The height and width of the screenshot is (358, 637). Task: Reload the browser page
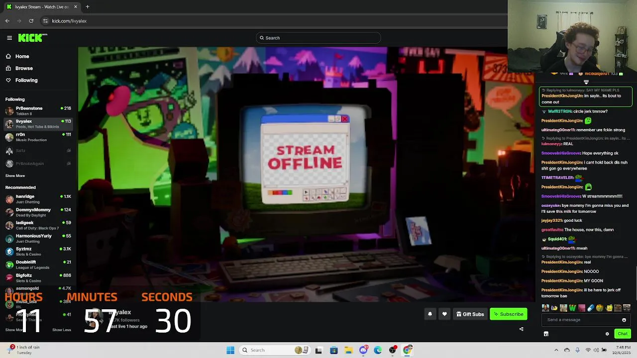(31, 21)
